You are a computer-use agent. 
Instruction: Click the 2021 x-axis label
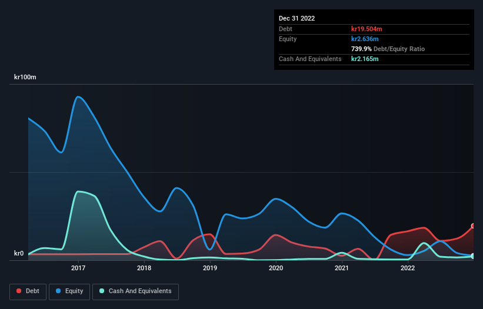342,268
